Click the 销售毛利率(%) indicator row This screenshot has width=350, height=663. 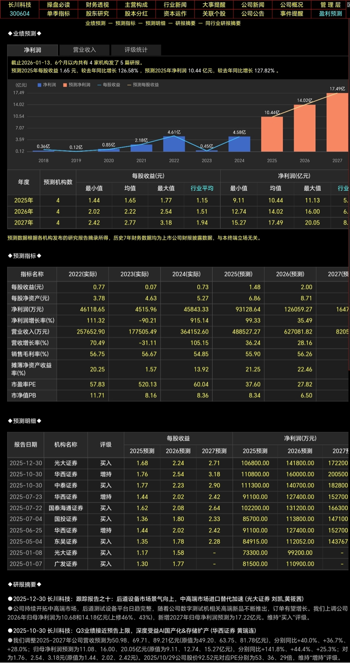tap(178, 355)
